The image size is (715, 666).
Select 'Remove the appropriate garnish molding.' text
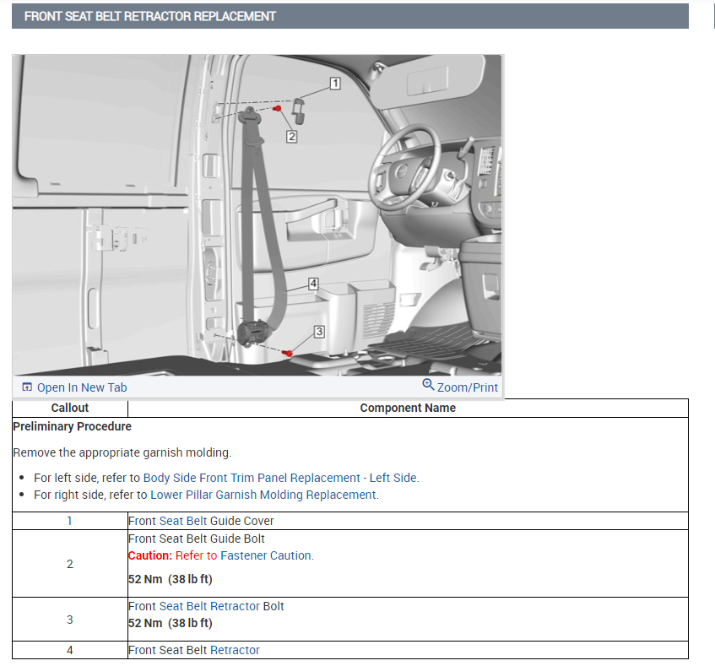pyautogui.click(x=122, y=452)
